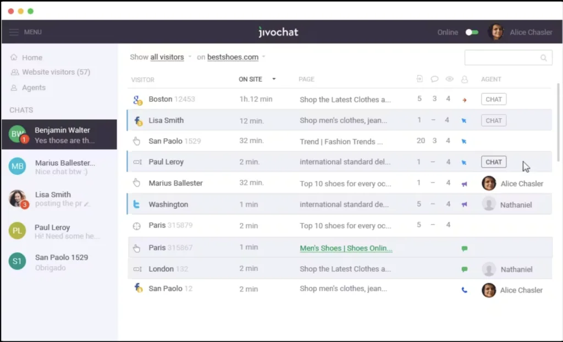Click BW avatar with unread badge
Screen dimensions: 563x342
pos(18,134)
